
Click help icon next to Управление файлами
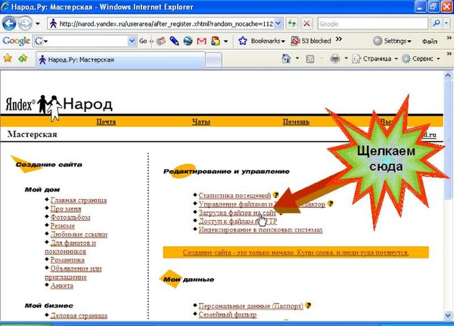point(330,203)
